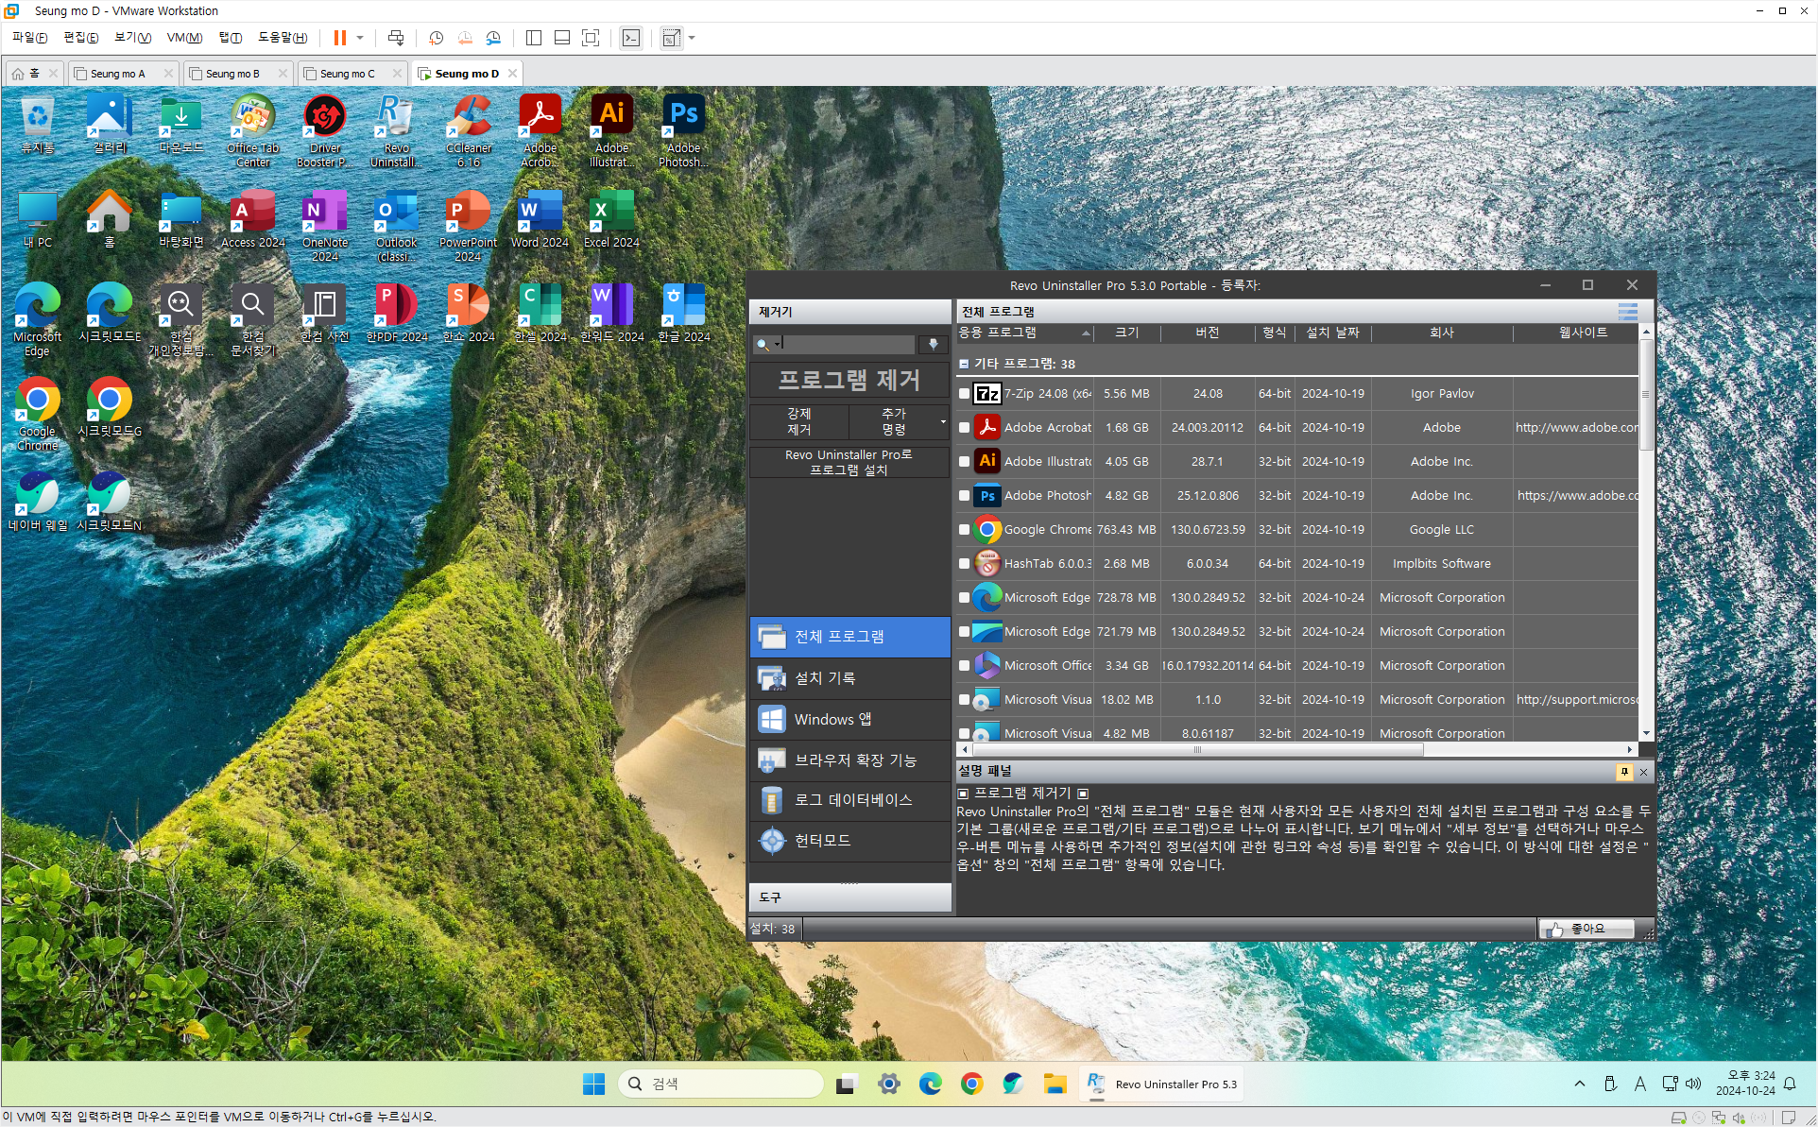
Task: Show hidden tray icons chevron
Action: [x=1580, y=1084]
